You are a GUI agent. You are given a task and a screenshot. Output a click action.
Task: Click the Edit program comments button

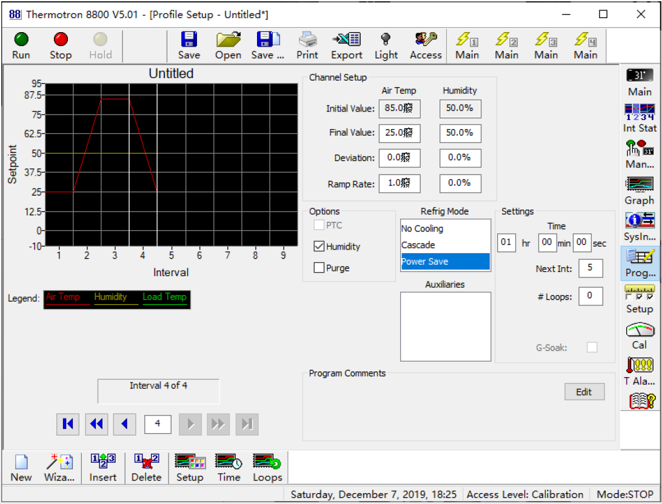584,392
